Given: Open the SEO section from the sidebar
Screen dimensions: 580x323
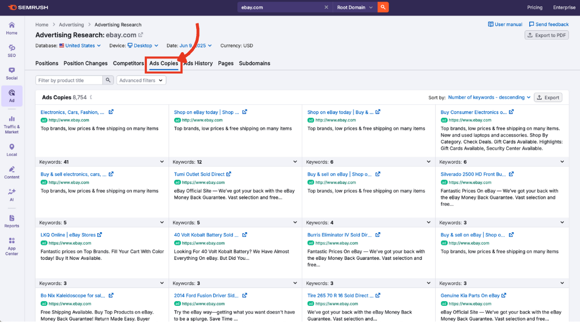Looking at the screenshot, I should point(11,51).
